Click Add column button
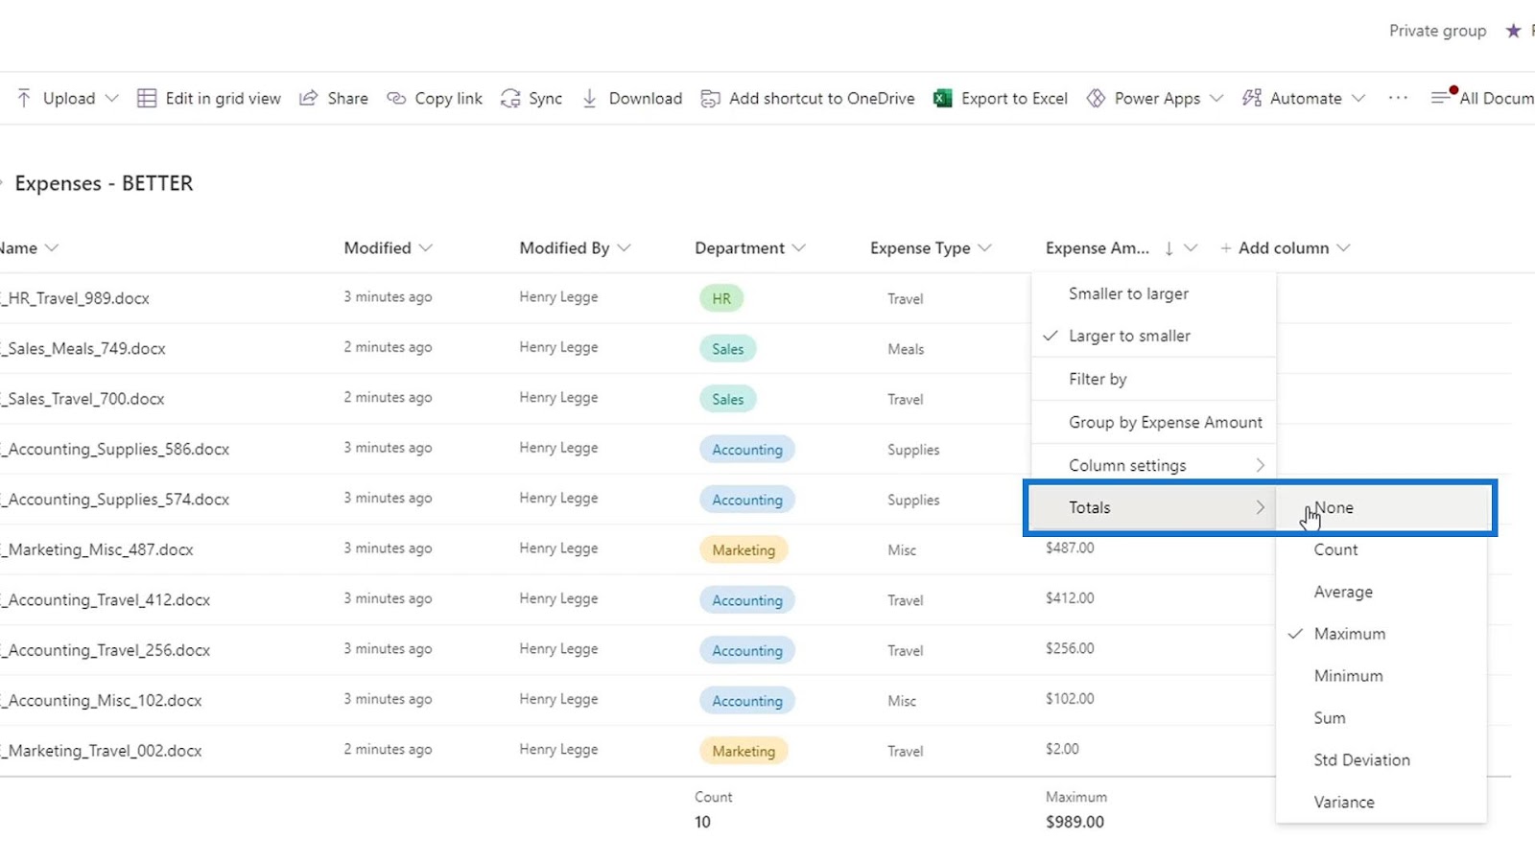The width and height of the screenshot is (1535, 863). pyautogui.click(x=1285, y=247)
